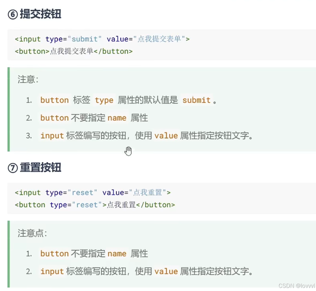Click 'button' code in the default type note
Viewport: 316px width, 291px height.
[55, 100]
